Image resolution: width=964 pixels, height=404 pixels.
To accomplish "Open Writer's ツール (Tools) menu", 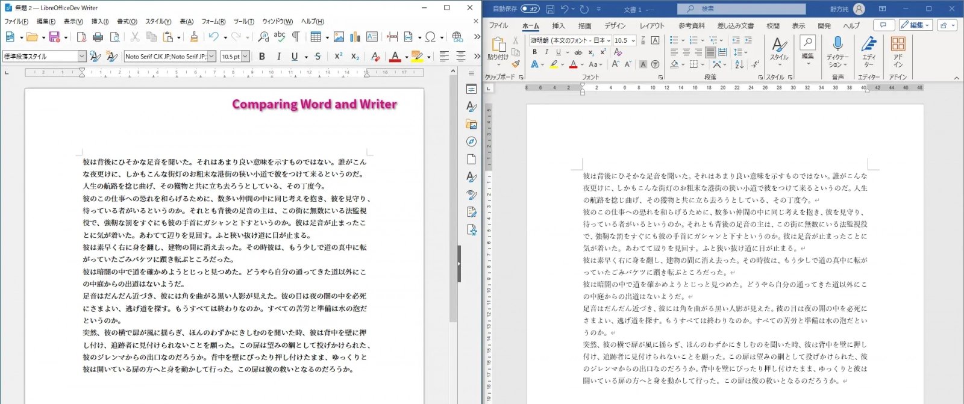I will coord(244,22).
